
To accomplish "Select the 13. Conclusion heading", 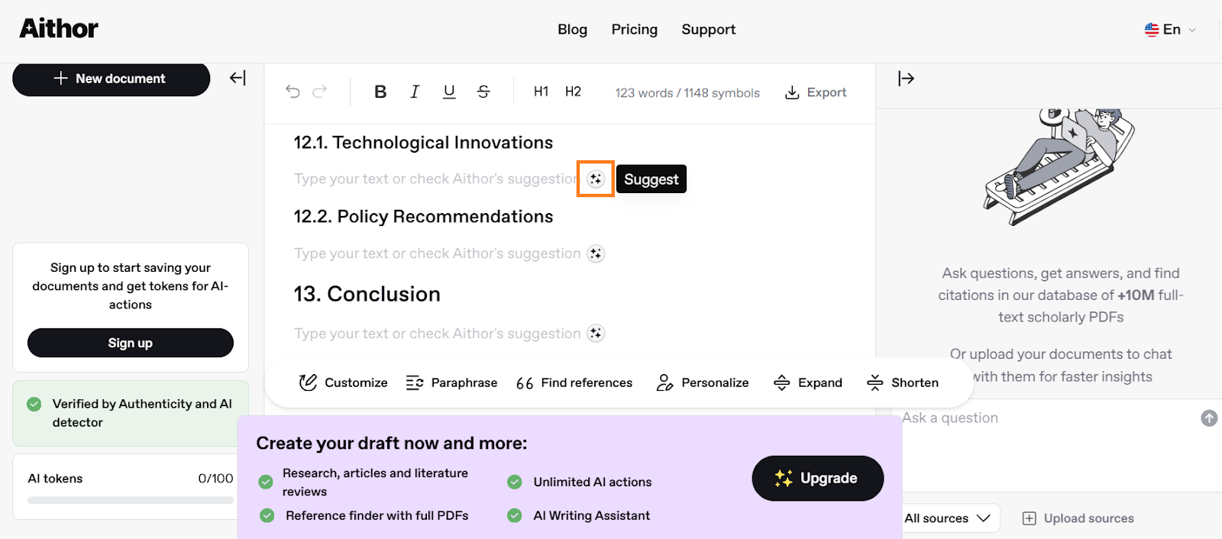I will point(367,294).
